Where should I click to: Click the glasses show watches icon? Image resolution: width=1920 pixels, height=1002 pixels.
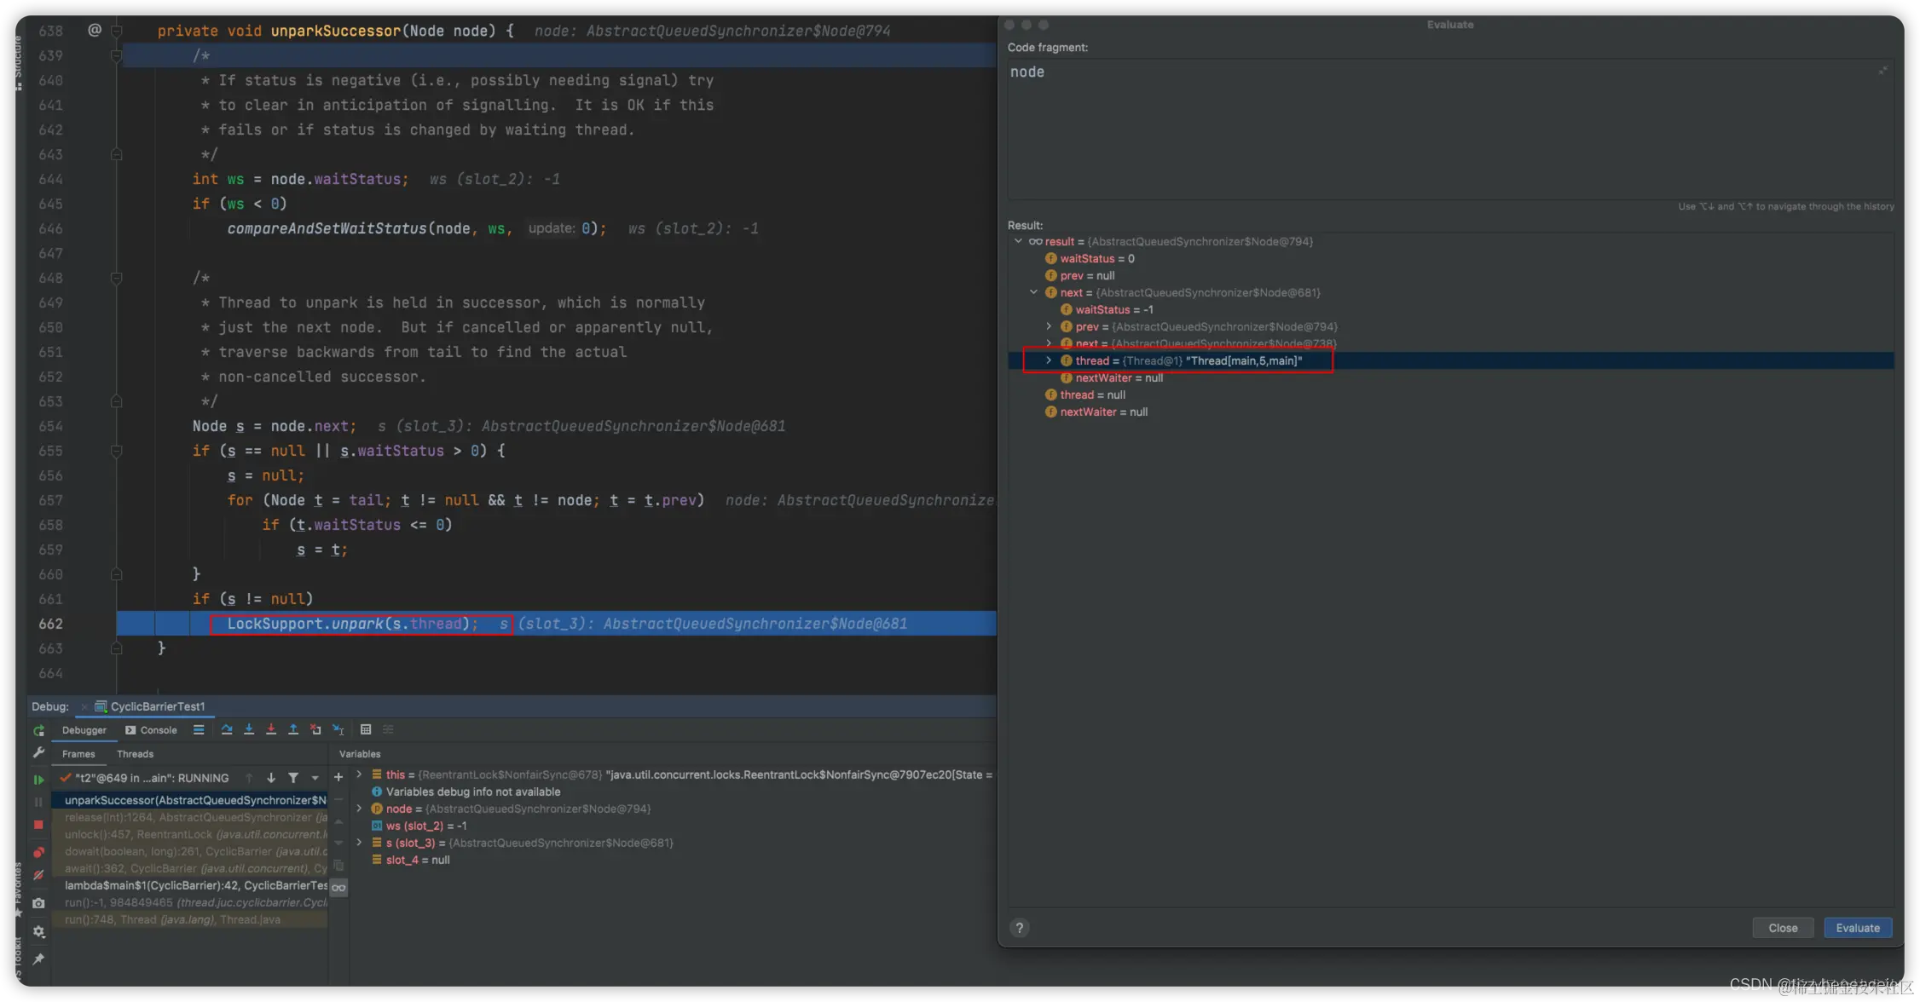coord(338,888)
